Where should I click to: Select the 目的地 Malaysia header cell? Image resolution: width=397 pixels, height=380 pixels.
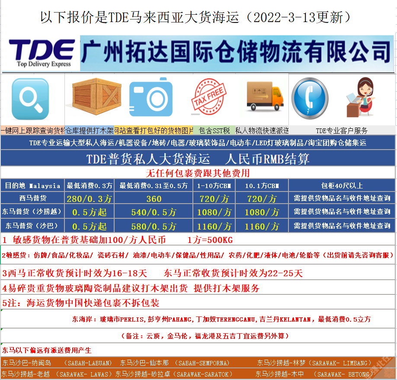pos(33,186)
